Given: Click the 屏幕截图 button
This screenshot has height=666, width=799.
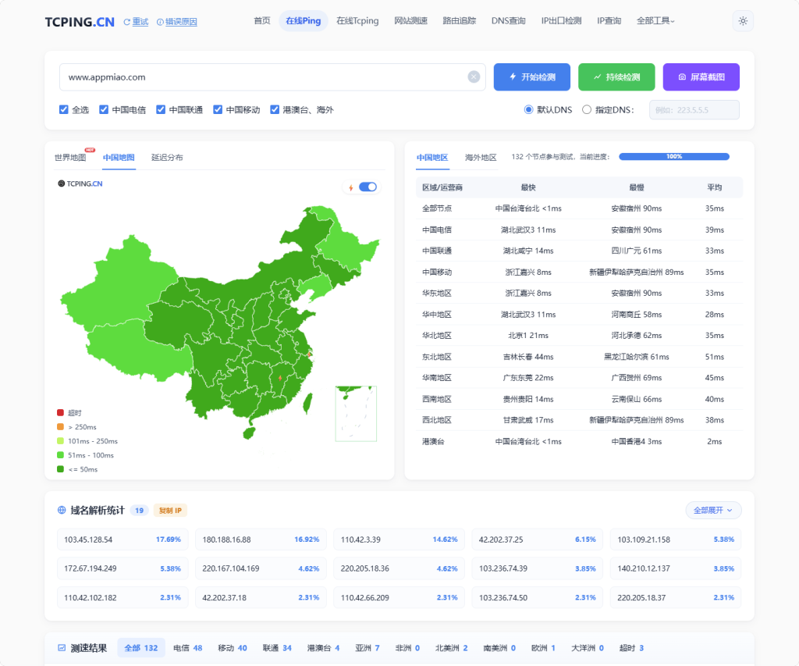Looking at the screenshot, I should [701, 77].
